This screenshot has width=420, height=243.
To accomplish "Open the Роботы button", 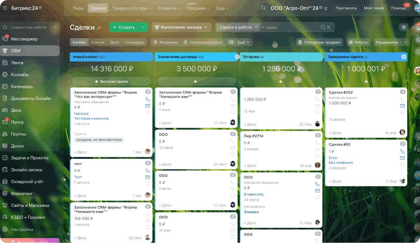I will 358,42.
